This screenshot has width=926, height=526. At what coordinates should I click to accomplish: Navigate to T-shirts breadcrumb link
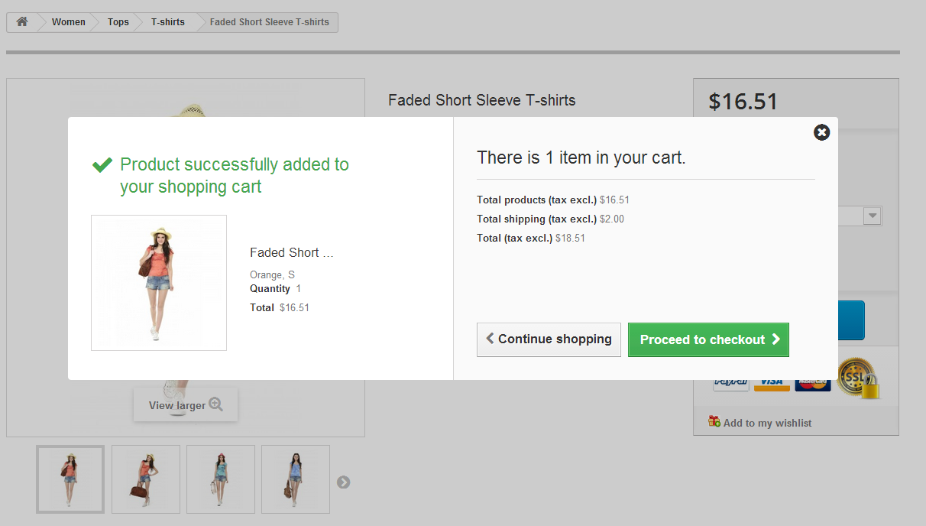(x=168, y=22)
